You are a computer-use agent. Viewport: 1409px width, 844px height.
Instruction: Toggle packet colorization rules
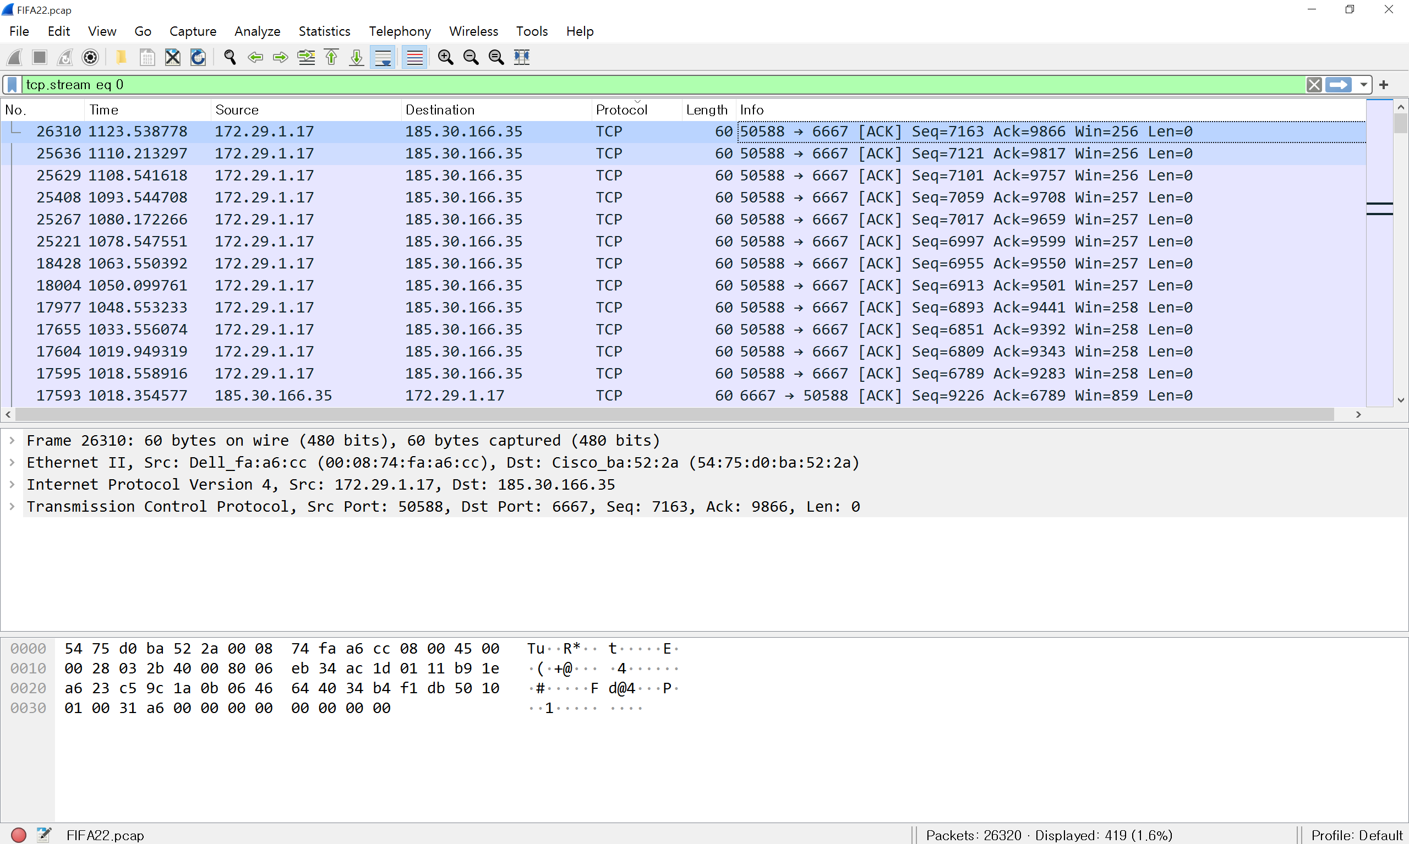pyautogui.click(x=414, y=57)
